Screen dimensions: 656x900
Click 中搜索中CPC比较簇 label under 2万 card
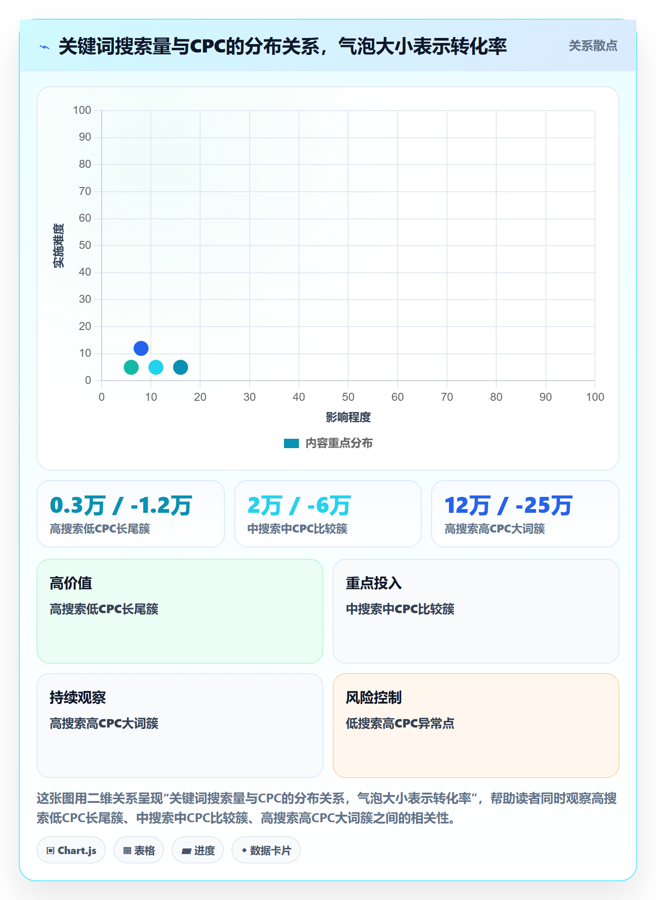[x=297, y=529]
